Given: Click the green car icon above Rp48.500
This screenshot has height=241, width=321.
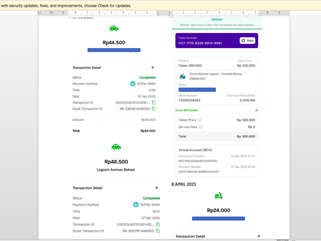Looking at the screenshot, I should (x=116, y=147).
